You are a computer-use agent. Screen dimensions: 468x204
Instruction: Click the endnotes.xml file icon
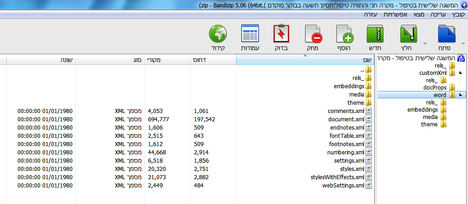[x=369, y=128]
